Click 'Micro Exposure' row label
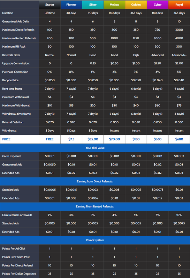This screenshot has width=190, height=278. (x=12, y=156)
